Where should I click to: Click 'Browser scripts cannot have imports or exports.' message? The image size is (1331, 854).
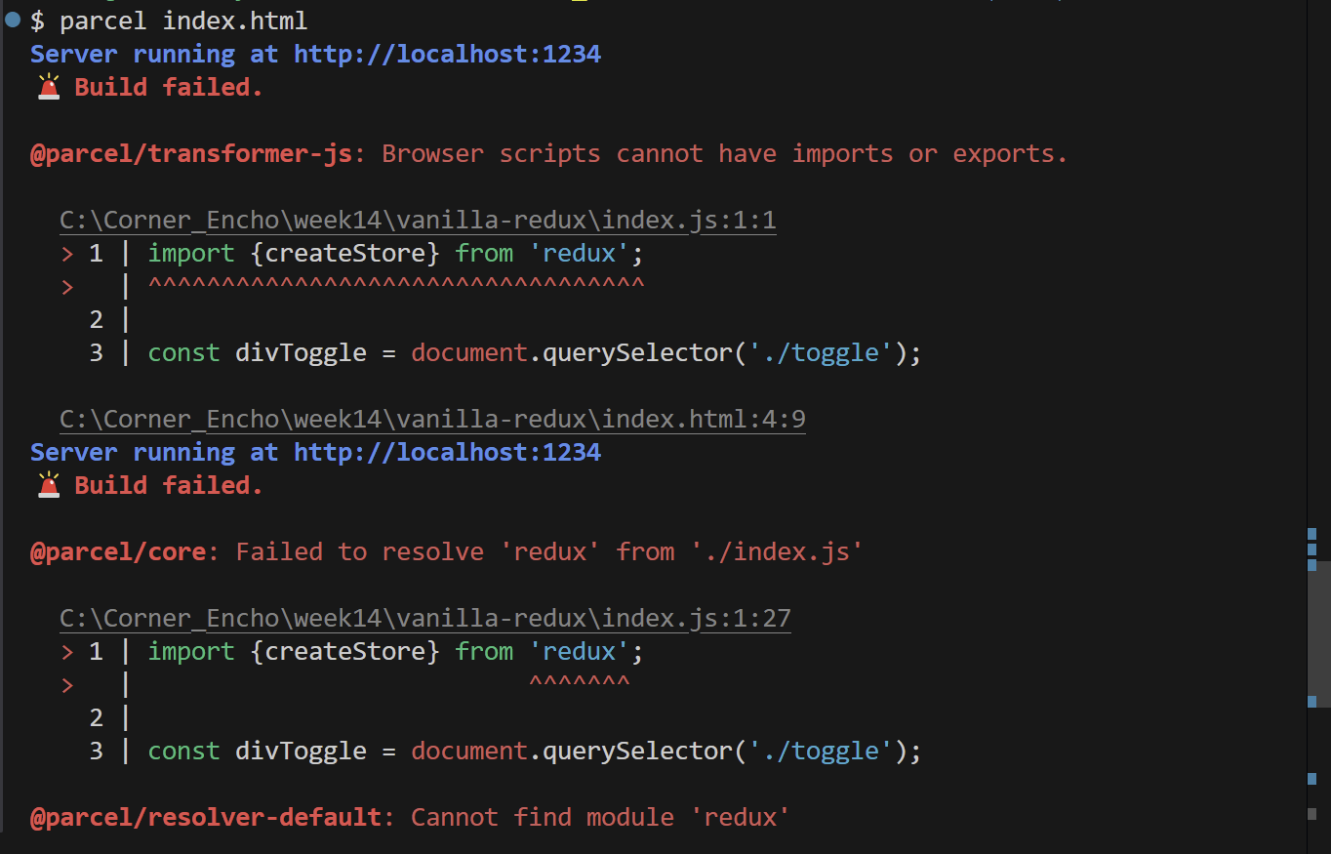[x=725, y=154]
